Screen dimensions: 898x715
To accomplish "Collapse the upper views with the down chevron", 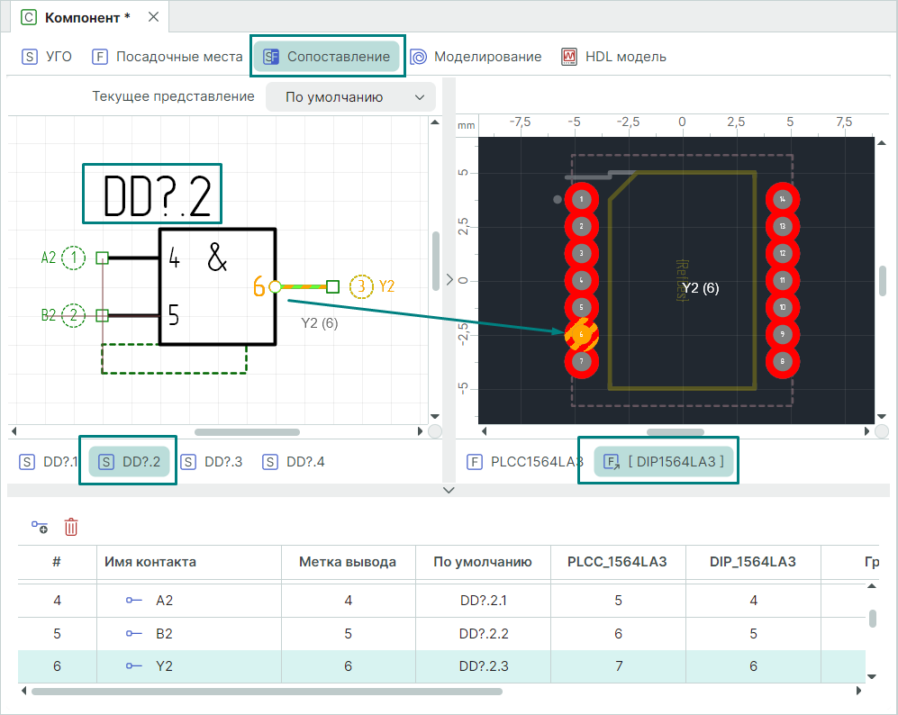I will point(449,490).
